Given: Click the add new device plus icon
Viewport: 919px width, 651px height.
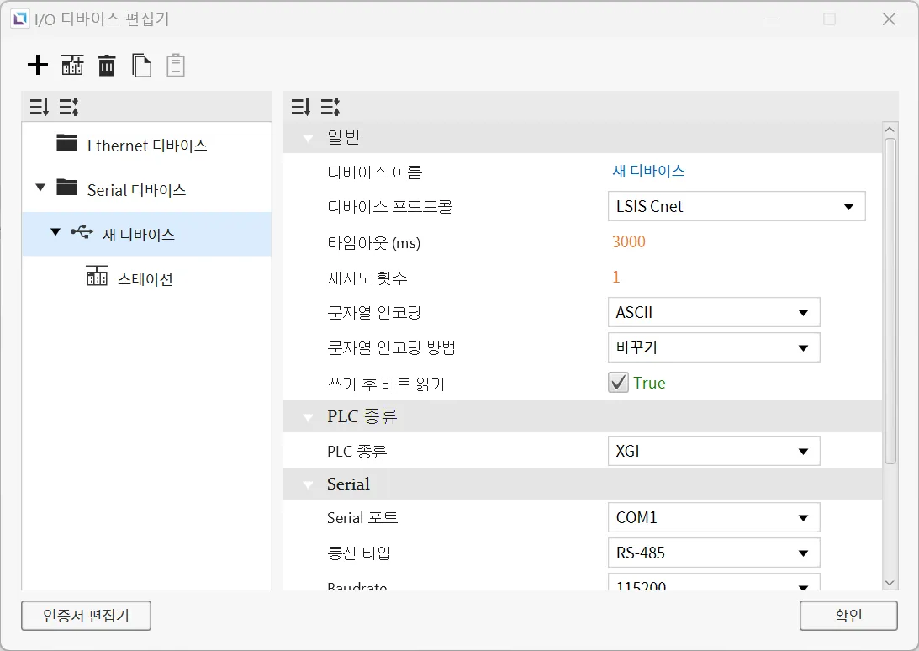Looking at the screenshot, I should [x=38, y=65].
